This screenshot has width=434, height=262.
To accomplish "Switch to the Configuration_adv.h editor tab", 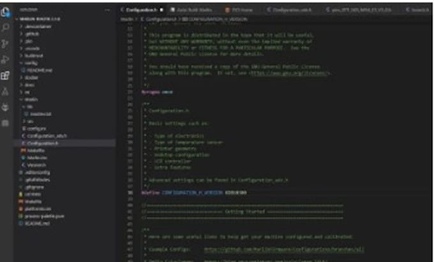I will (292, 10).
